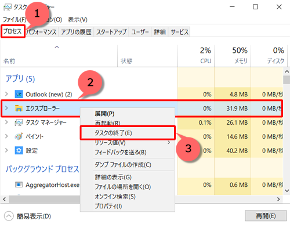Select the プロセス tab
This screenshot has height=228, width=290.
13,31
